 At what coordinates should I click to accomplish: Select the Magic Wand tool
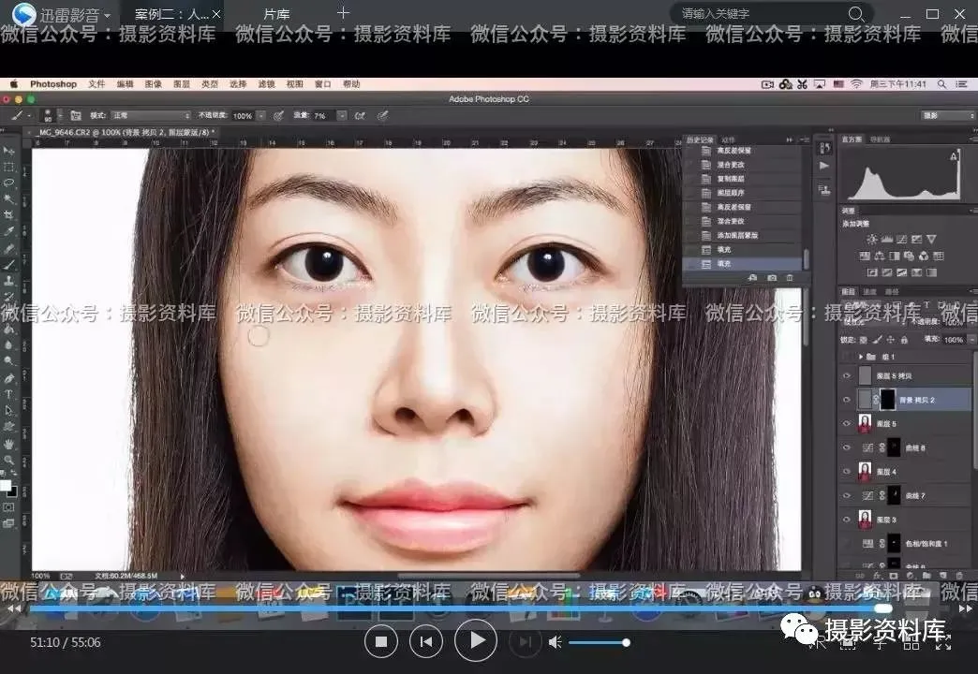pyautogui.click(x=8, y=198)
